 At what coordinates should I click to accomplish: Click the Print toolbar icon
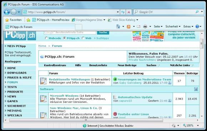tap(145, 27)
